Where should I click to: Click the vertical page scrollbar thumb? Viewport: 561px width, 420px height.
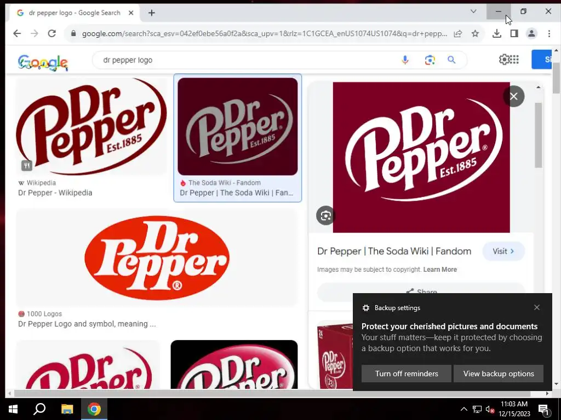coord(556,78)
